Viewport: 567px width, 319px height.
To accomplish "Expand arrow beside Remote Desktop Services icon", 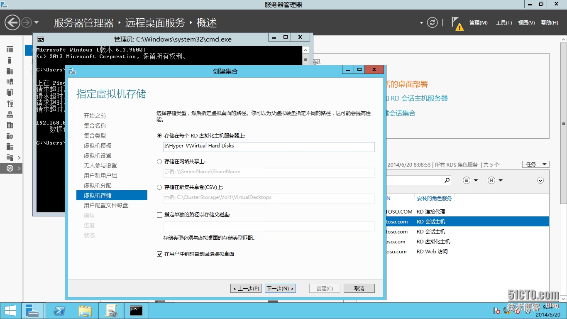I will (19, 168).
